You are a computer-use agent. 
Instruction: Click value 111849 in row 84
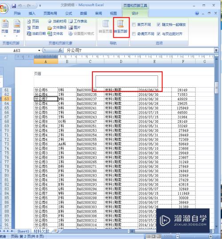tap(183, 193)
